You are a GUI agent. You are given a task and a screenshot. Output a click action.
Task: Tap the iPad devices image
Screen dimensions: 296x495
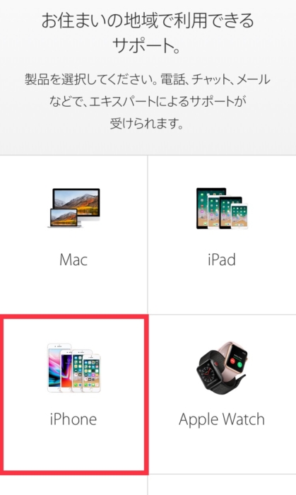pos(222,208)
